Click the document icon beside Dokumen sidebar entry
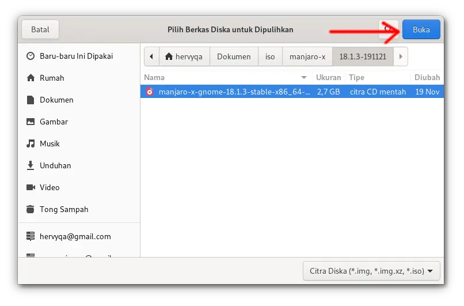464x306 pixels. pos(31,100)
